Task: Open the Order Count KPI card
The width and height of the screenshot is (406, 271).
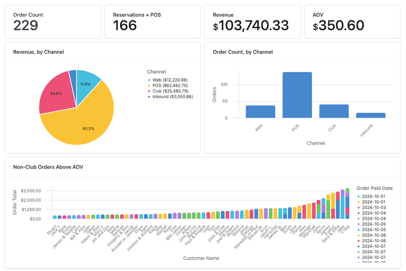Action: point(52,21)
